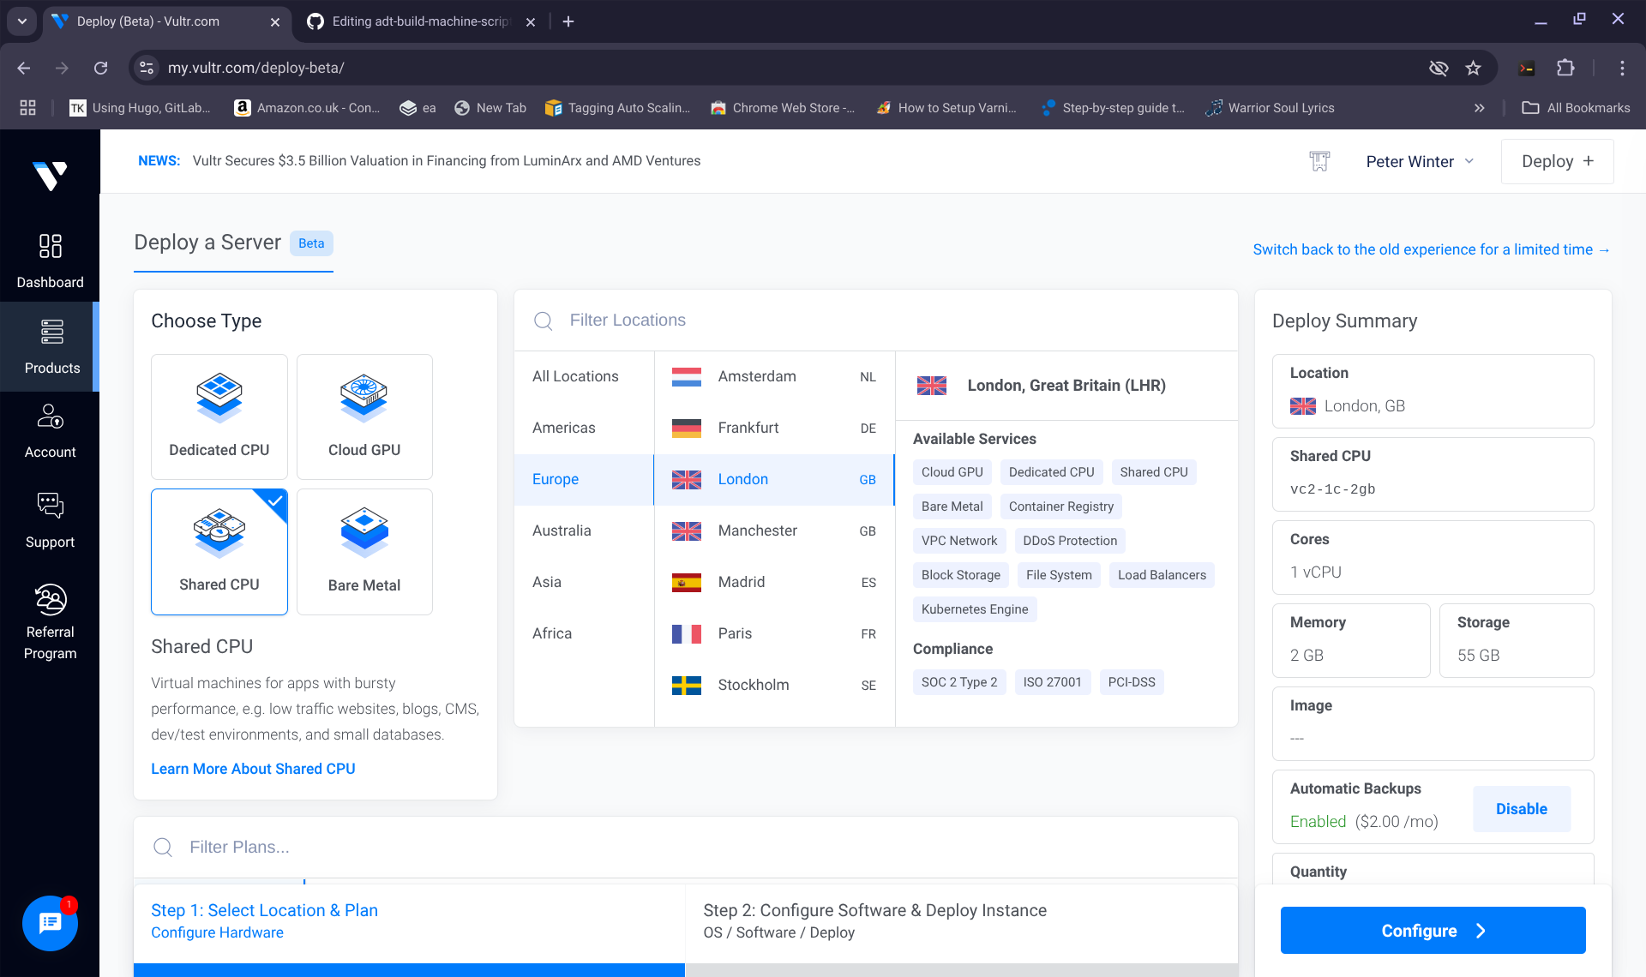This screenshot has width=1646, height=977.
Task: Click the notifications billboard icon
Action: [1319, 161]
